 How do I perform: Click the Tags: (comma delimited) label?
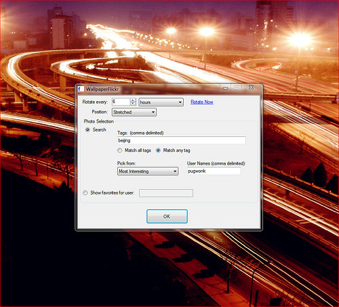pos(140,133)
